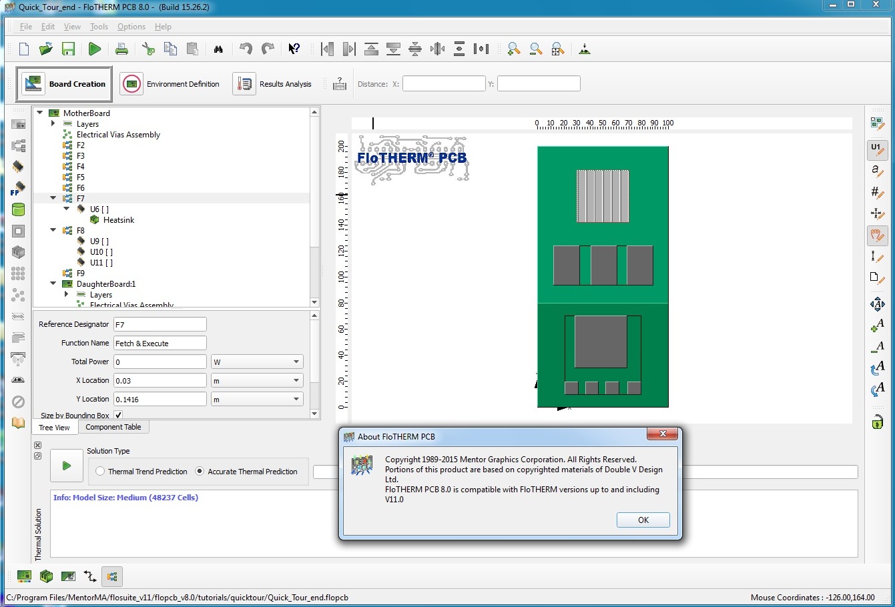Screen dimensions: 895x607
Task: Increase annotation text size with green plus A
Action: pyautogui.click(x=877, y=325)
